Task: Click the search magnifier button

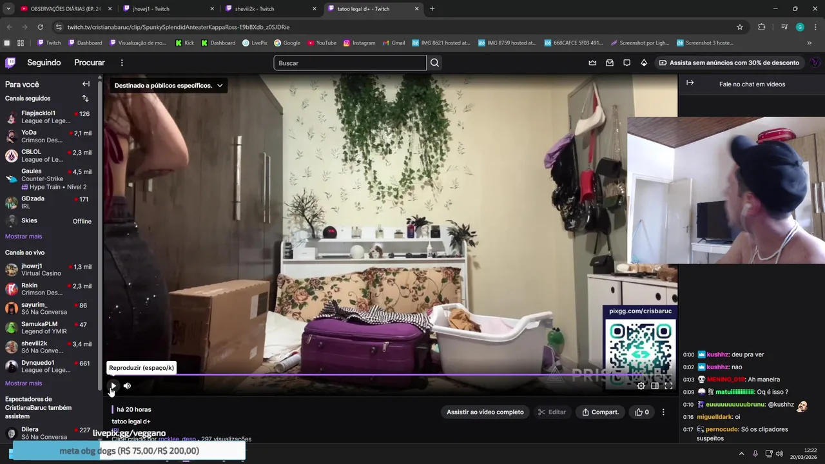Action: pos(434,63)
